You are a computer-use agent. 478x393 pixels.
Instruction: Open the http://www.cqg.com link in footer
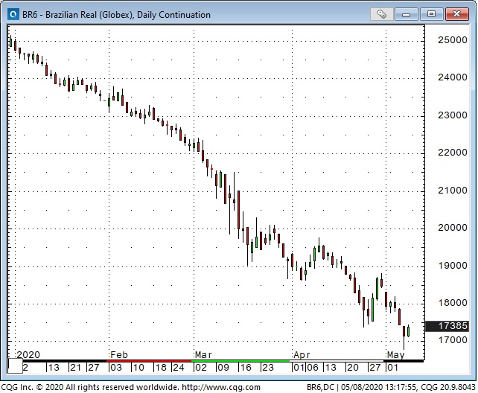pyautogui.click(x=221, y=387)
